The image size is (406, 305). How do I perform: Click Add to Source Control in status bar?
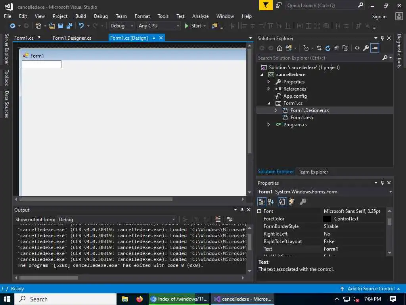[371, 288]
